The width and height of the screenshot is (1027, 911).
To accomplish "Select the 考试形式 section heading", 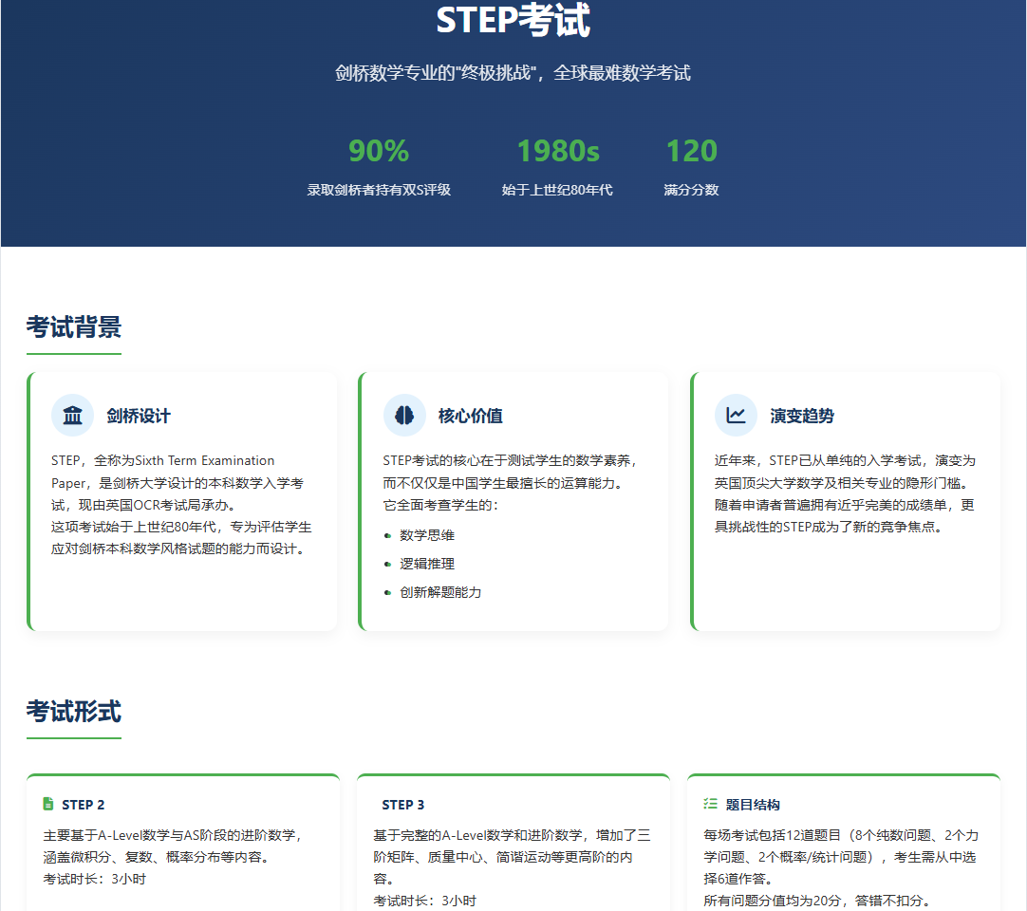I will point(74,712).
